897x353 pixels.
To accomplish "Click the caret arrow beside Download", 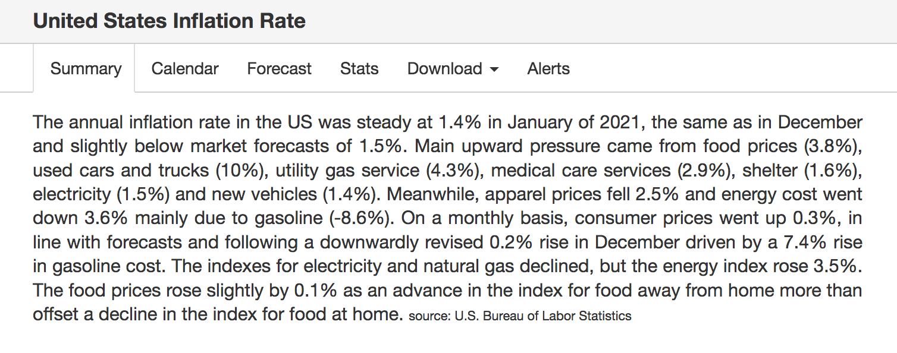I will 494,70.
